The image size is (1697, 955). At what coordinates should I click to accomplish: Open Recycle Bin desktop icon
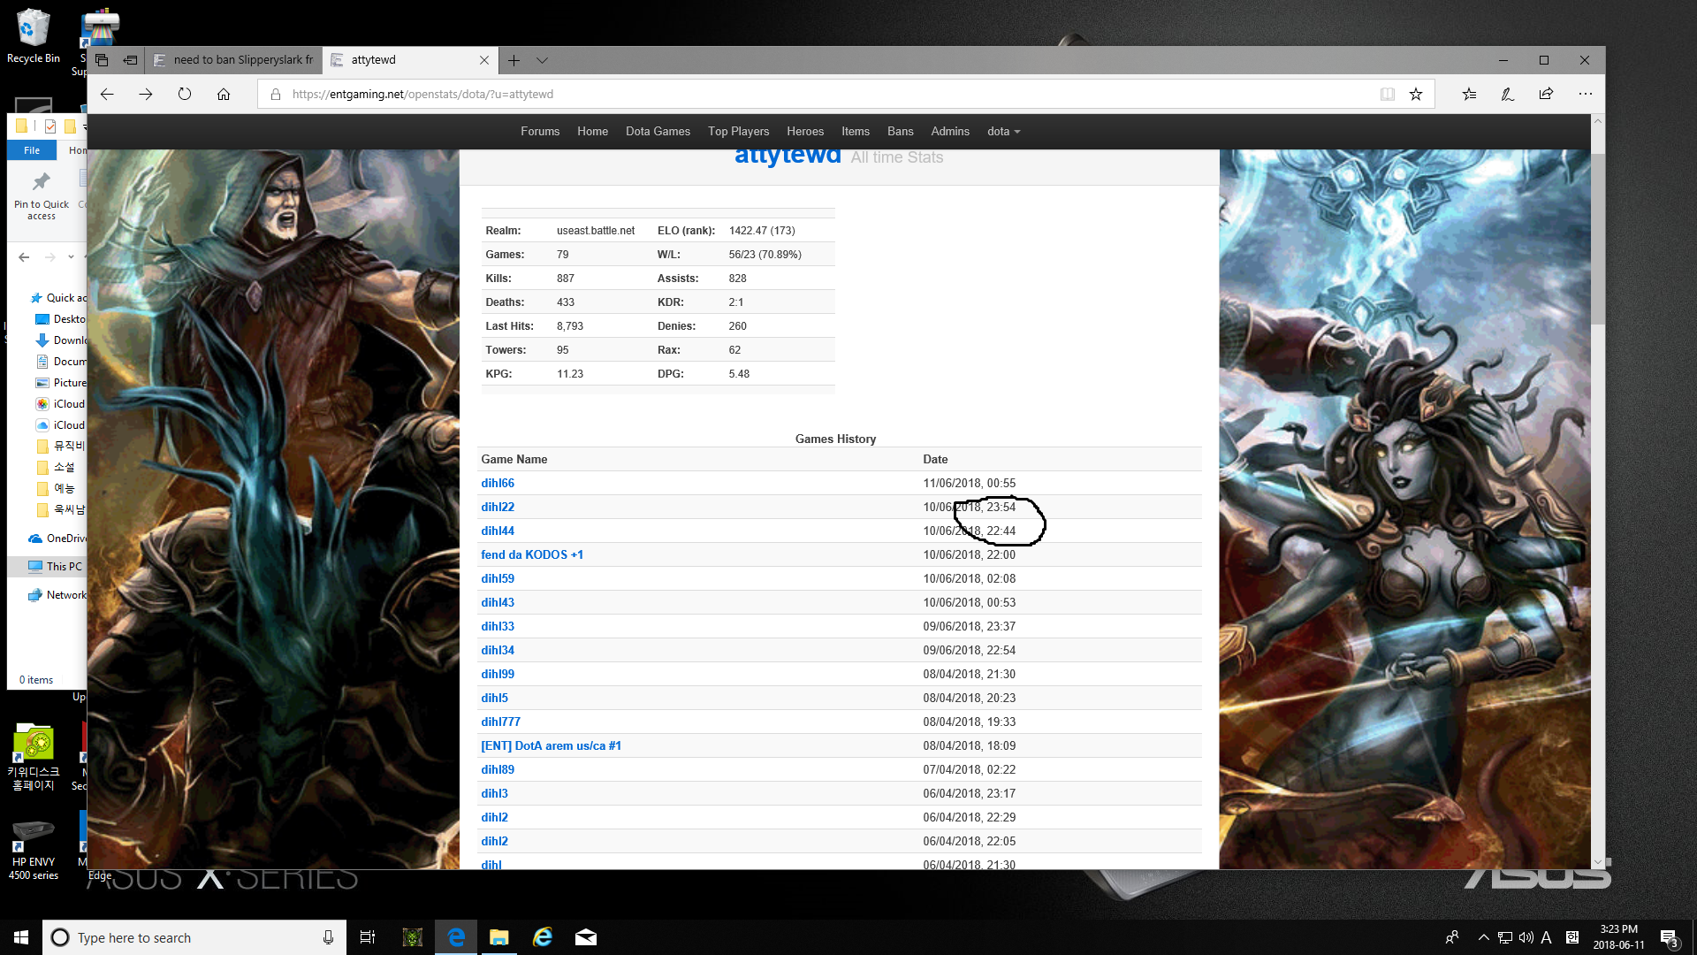[33, 36]
